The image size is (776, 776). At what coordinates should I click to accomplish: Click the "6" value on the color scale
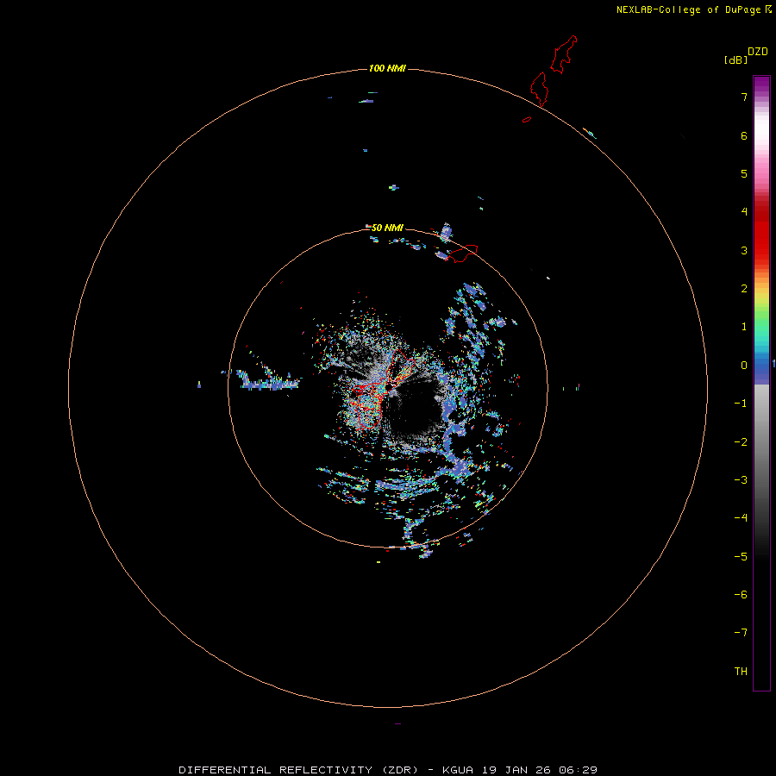coord(744,135)
